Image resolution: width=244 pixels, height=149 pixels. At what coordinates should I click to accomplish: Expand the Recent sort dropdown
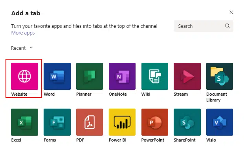[x=22, y=48]
